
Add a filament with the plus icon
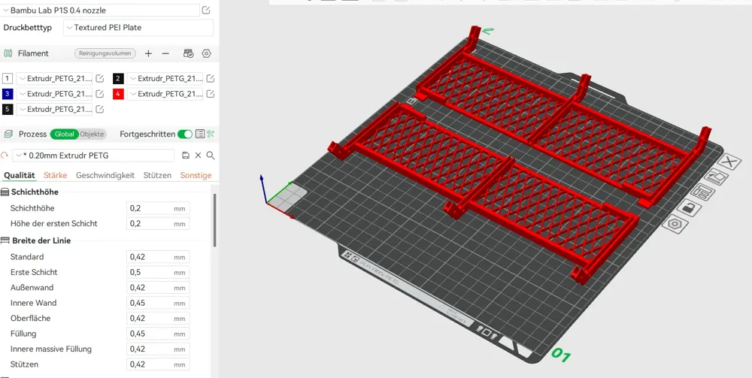coord(148,53)
